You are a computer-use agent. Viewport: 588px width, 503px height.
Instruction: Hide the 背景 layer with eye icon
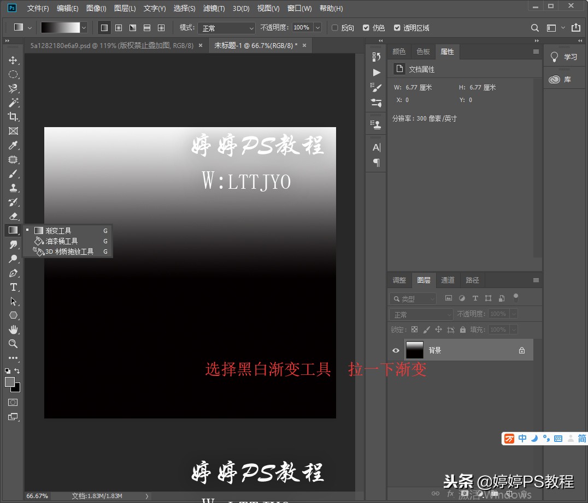396,350
